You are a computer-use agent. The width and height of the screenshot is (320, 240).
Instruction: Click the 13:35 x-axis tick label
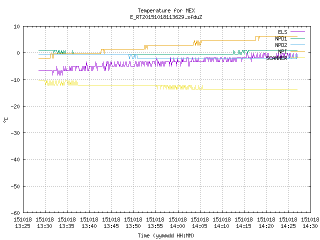pos(66,226)
